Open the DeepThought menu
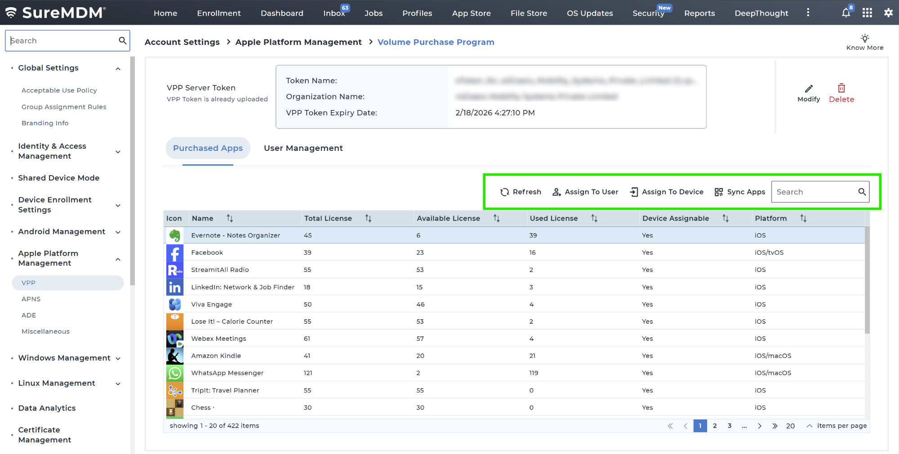This screenshot has width=899, height=454. coord(761,13)
